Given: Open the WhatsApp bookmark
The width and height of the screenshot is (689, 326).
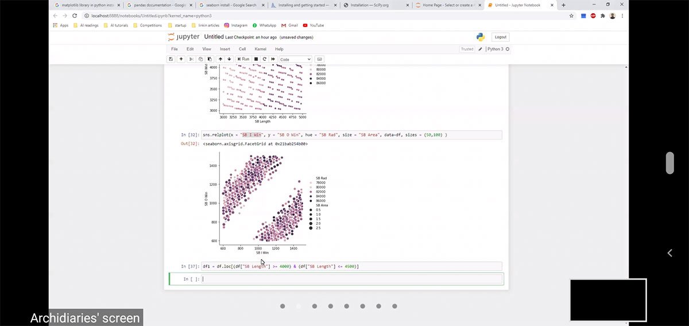Looking at the screenshot, I should click(x=265, y=25).
